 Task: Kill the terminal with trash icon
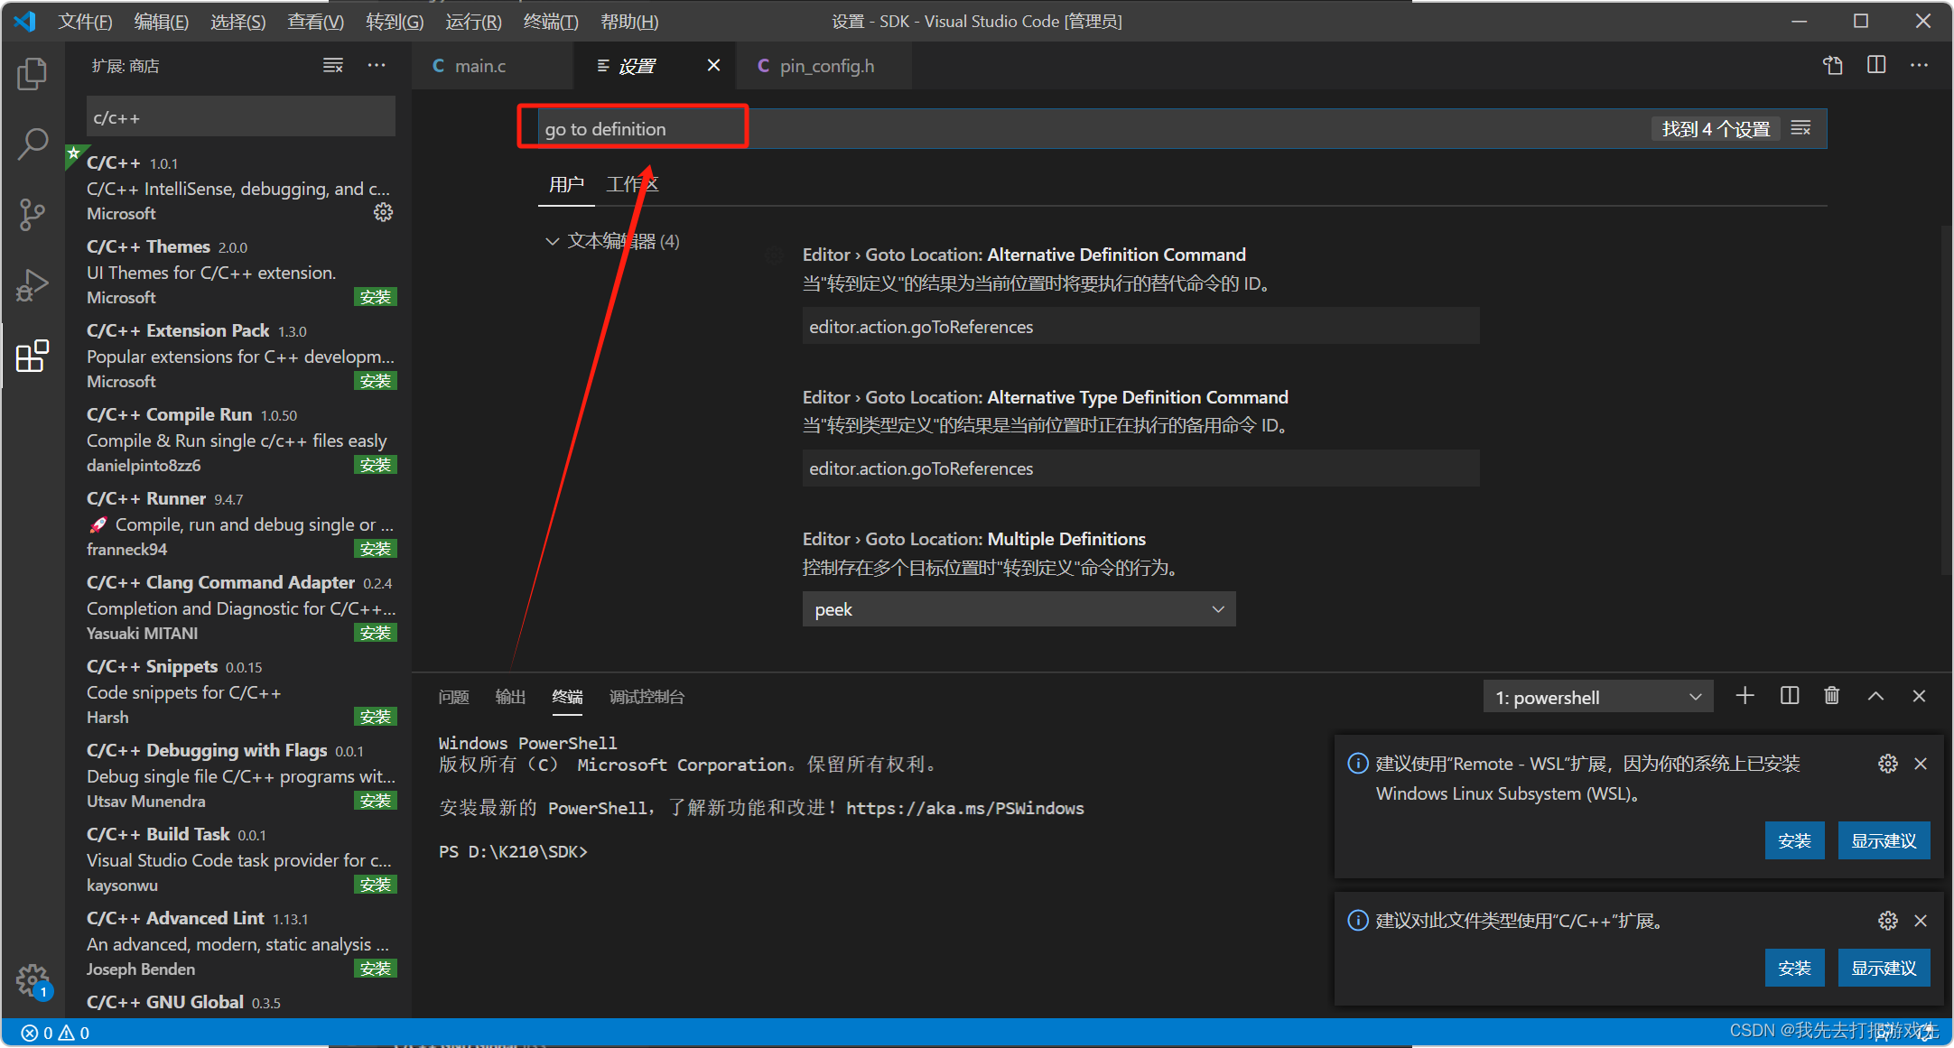pos(1832,696)
